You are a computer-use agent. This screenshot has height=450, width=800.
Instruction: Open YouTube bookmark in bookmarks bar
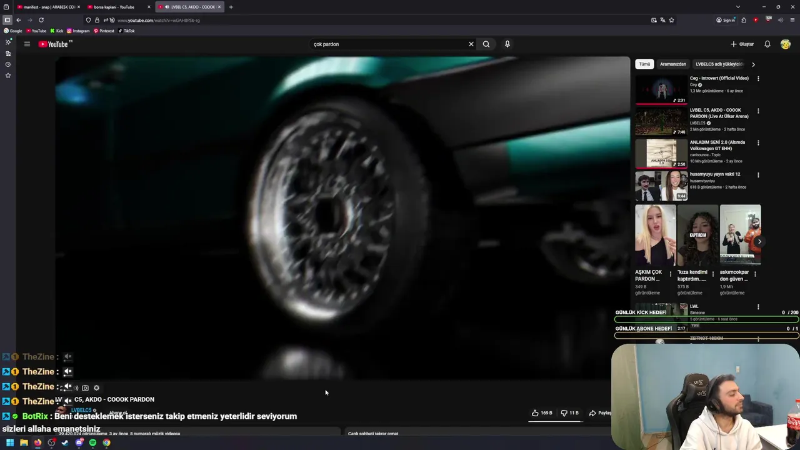(36, 31)
